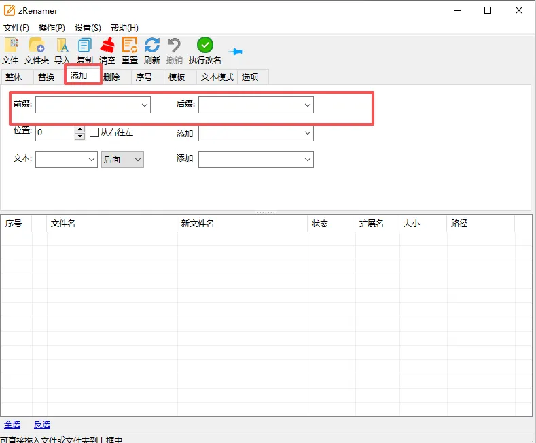Image resolution: width=536 pixels, height=443 pixels.
Task: Click the 执行改名 green check icon
Action: pos(204,45)
